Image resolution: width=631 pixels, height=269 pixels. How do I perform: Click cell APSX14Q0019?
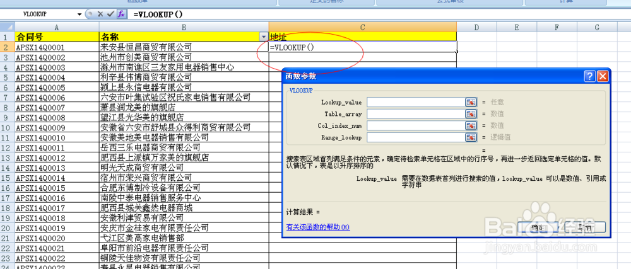tap(57, 228)
